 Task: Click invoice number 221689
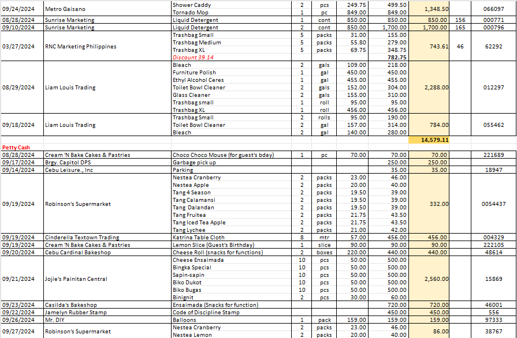tap(493, 155)
